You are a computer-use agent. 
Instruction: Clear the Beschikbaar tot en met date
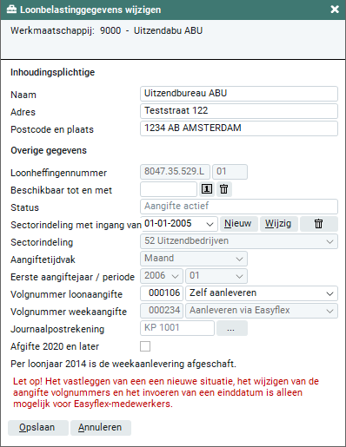(223, 189)
